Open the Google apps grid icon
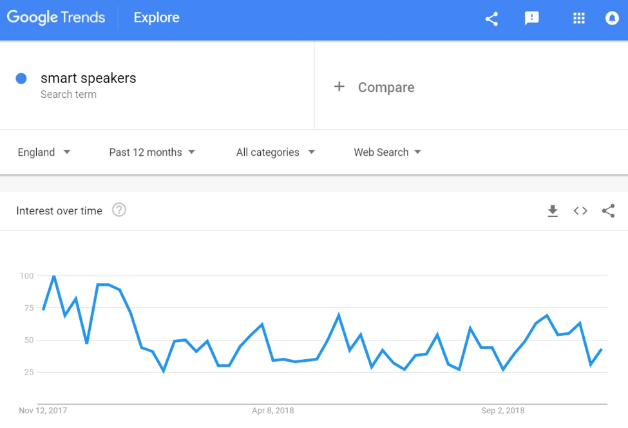 [579, 18]
